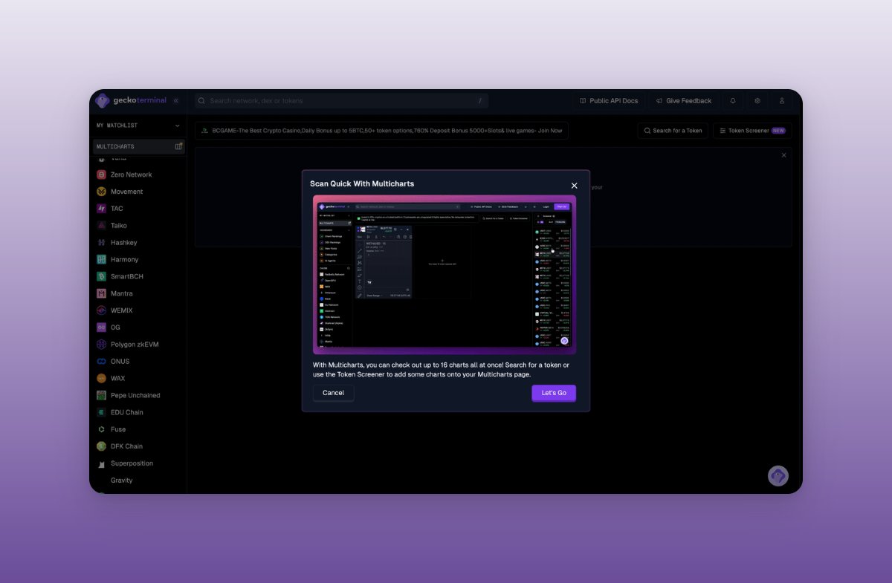Click the TAC chain icon

point(102,209)
